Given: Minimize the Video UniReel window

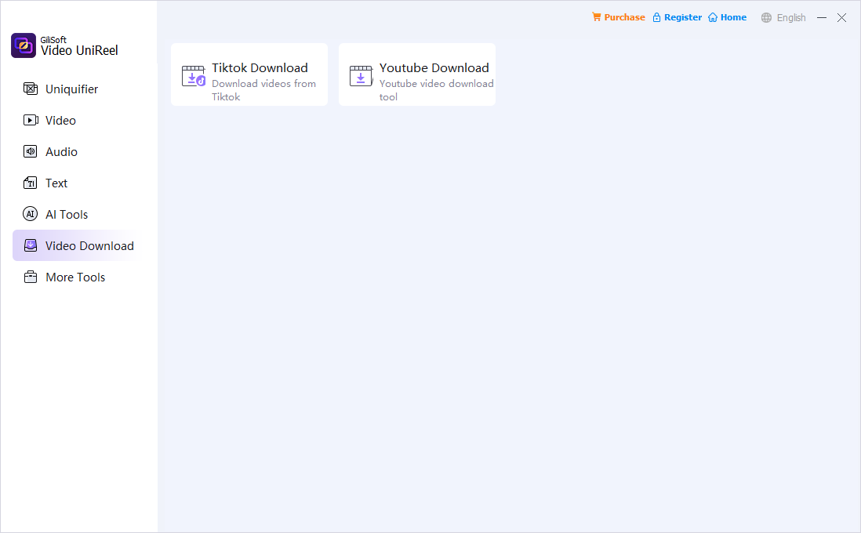Looking at the screenshot, I should (x=822, y=17).
